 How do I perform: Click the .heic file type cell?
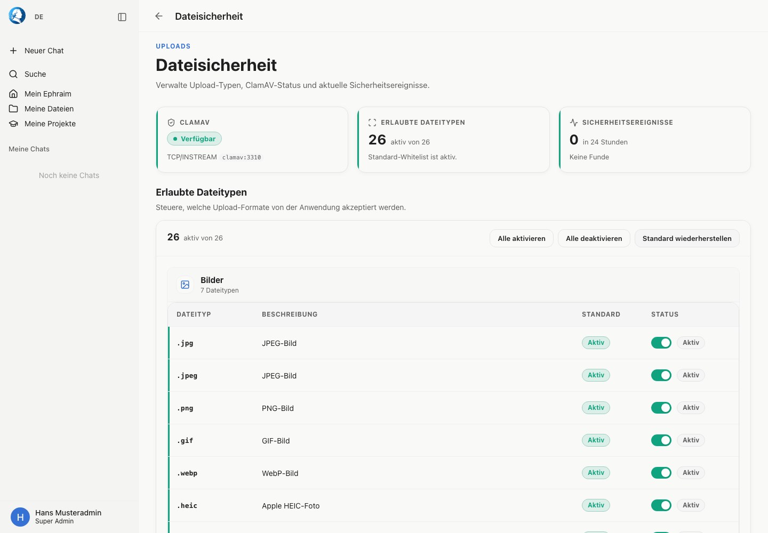tap(187, 506)
